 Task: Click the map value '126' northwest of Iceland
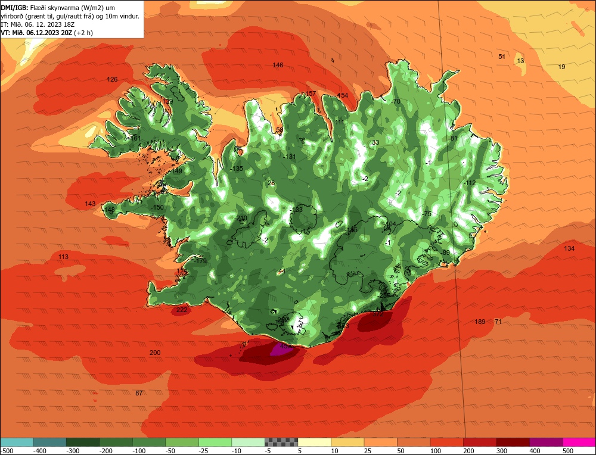pos(112,79)
